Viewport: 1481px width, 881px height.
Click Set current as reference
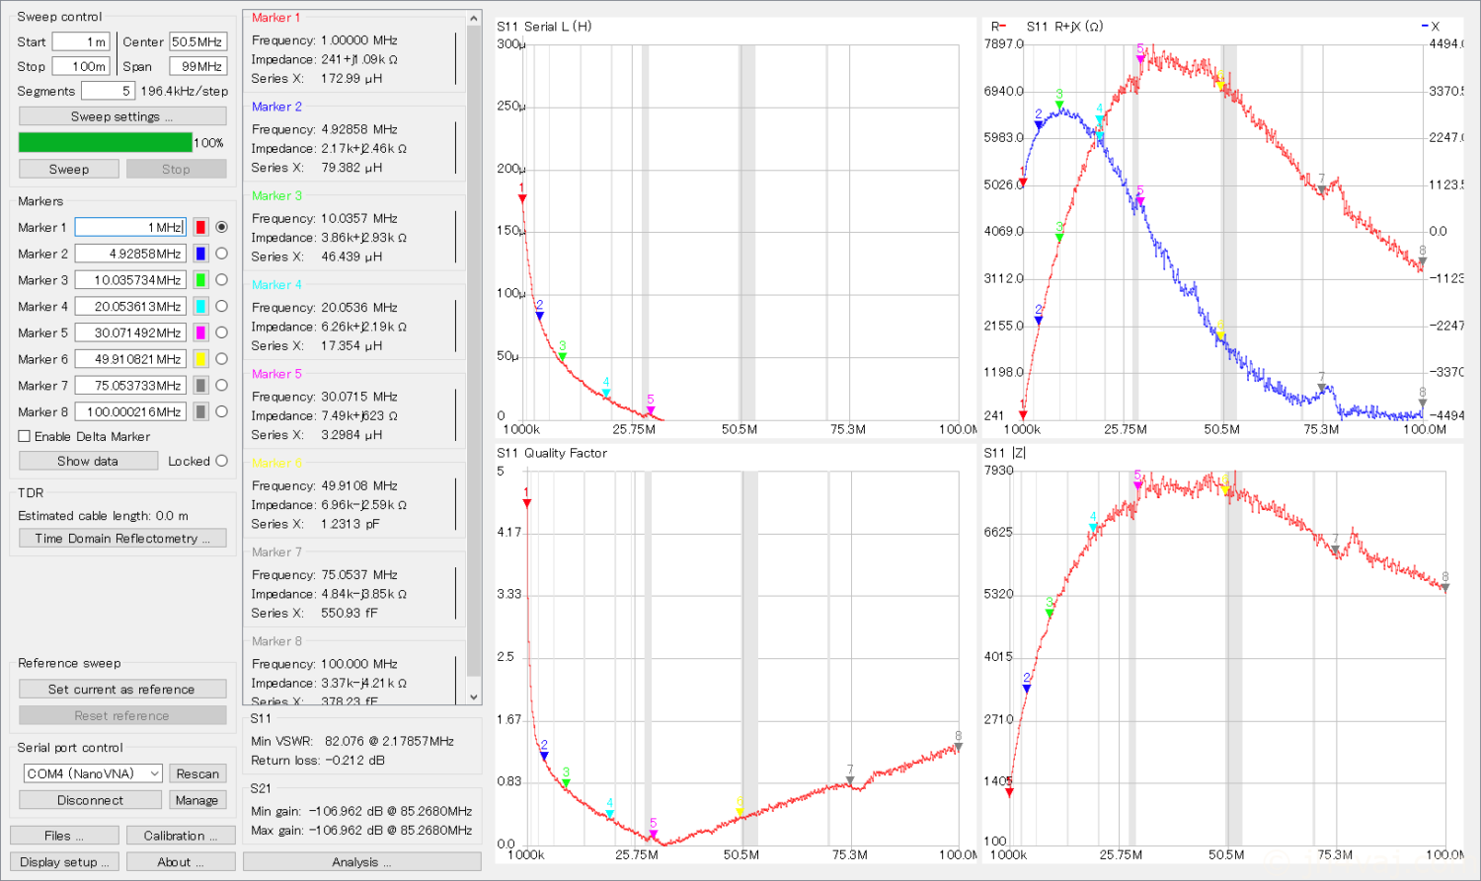[122, 690]
